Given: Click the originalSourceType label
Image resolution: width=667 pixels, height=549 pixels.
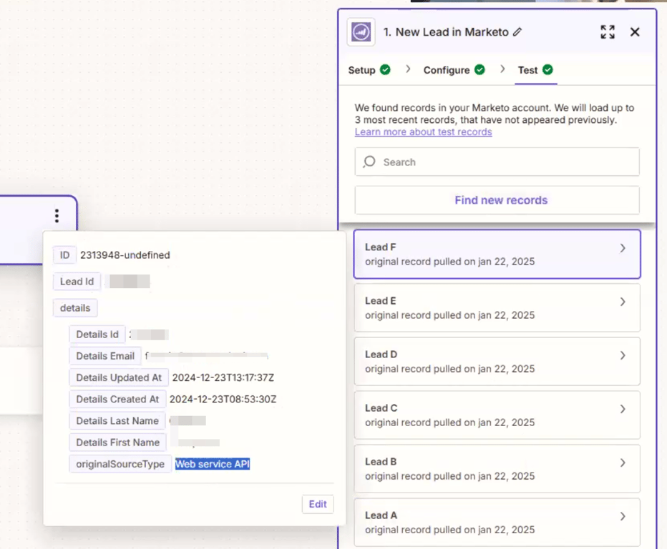Looking at the screenshot, I should 120,464.
